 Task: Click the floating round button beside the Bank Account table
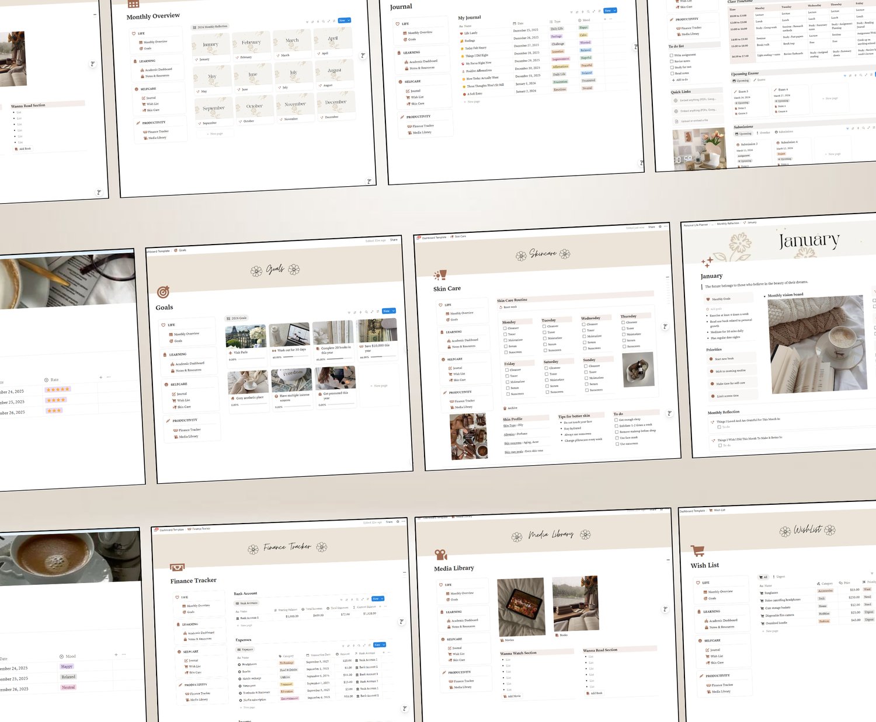point(401,622)
